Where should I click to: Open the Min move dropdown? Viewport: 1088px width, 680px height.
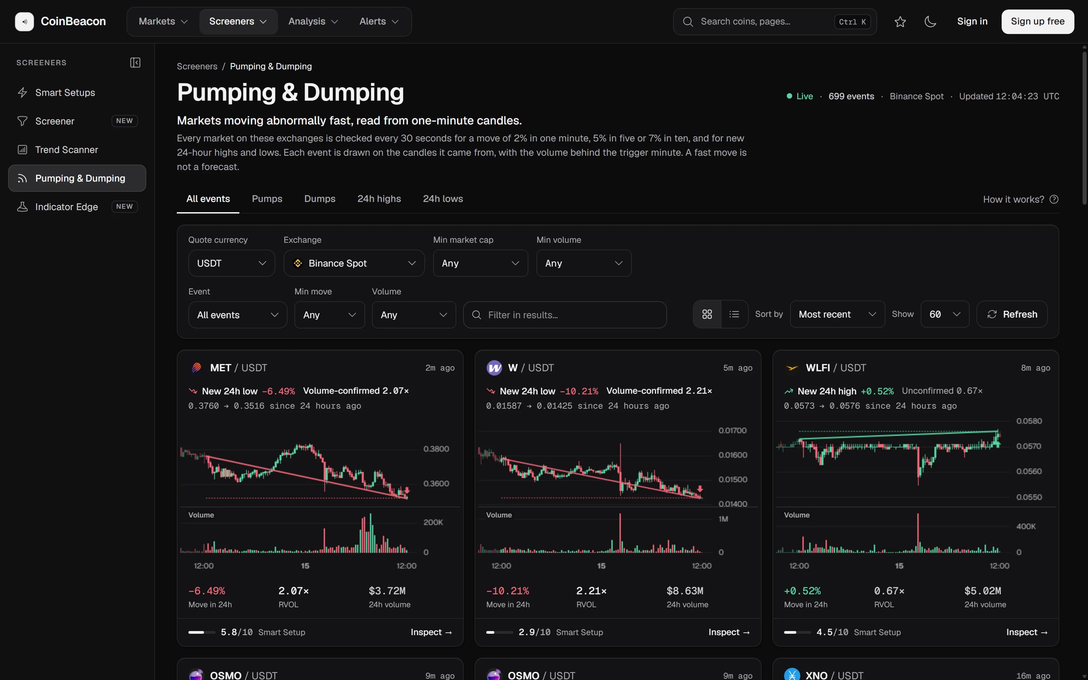329,315
